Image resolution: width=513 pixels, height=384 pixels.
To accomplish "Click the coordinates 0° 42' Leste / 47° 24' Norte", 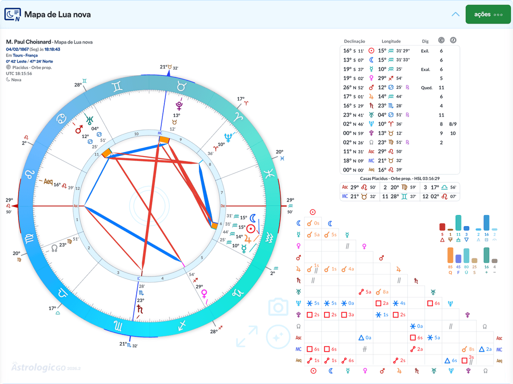I will pos(30,61).
